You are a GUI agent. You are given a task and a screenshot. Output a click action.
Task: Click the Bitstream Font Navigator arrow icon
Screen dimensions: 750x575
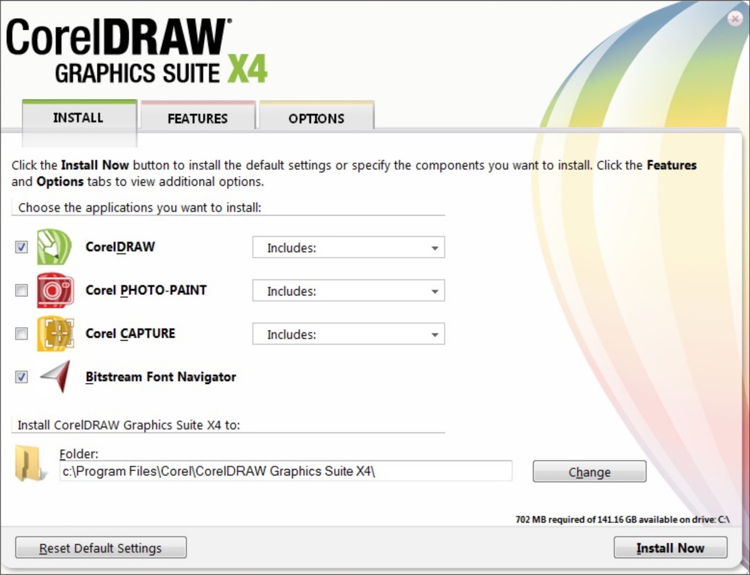pos(56,377)
